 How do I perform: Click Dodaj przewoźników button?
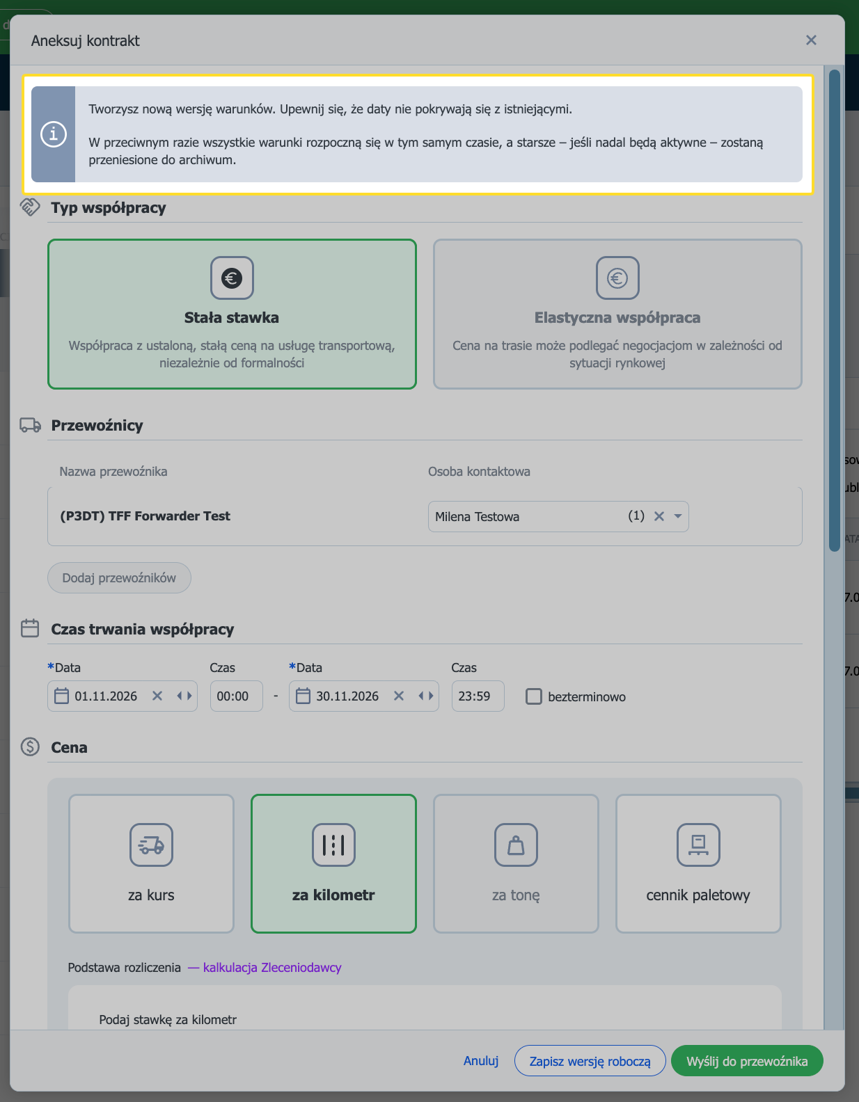[119, 577]
